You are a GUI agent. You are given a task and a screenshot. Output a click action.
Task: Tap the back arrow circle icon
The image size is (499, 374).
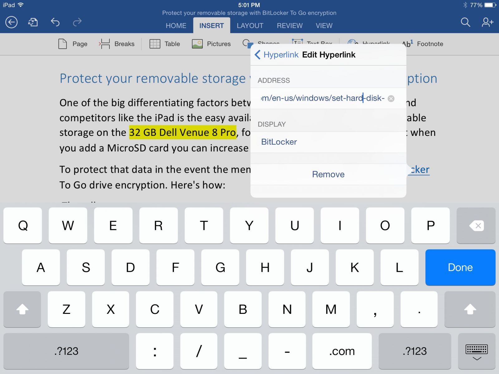(x=11, y=22)
